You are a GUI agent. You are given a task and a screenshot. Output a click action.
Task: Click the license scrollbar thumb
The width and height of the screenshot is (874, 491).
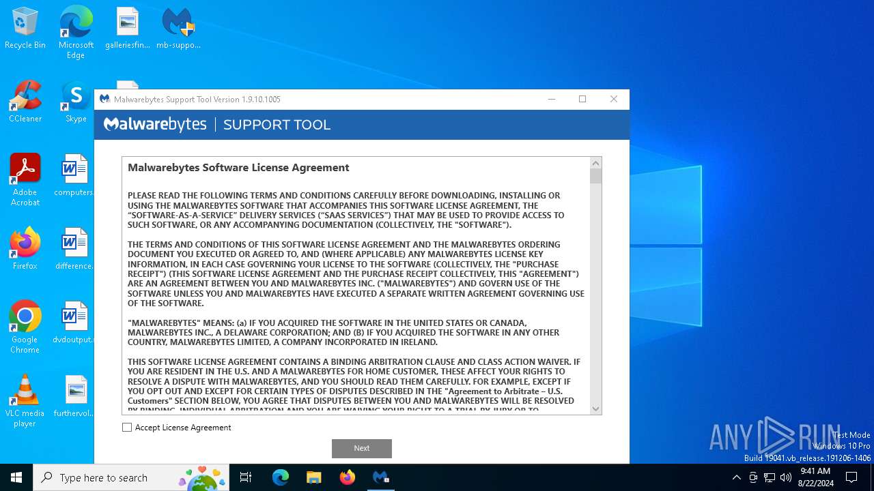click(596, 177)
